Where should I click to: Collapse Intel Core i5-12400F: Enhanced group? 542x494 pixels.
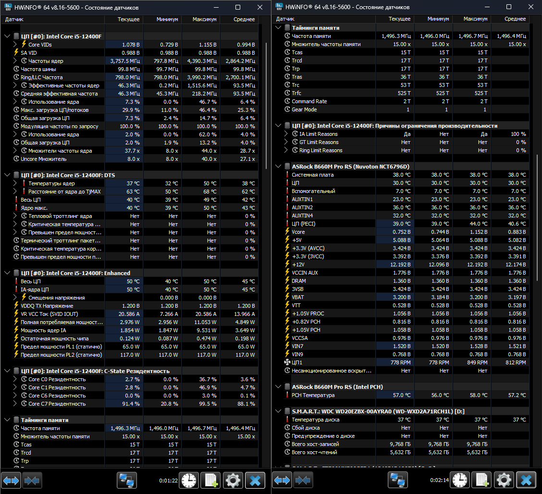pyautogui.click(x=7, y=273)
